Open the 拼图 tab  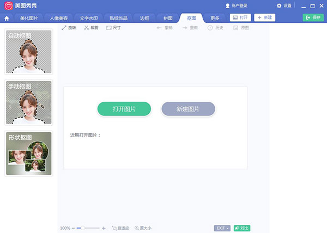pyautogui.click(x=168, y=19)
